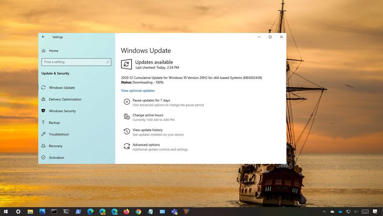The width and height of the screenshot is (383, 216).
Task: Select Activation in the sidebar
Action: click(56, 158)
